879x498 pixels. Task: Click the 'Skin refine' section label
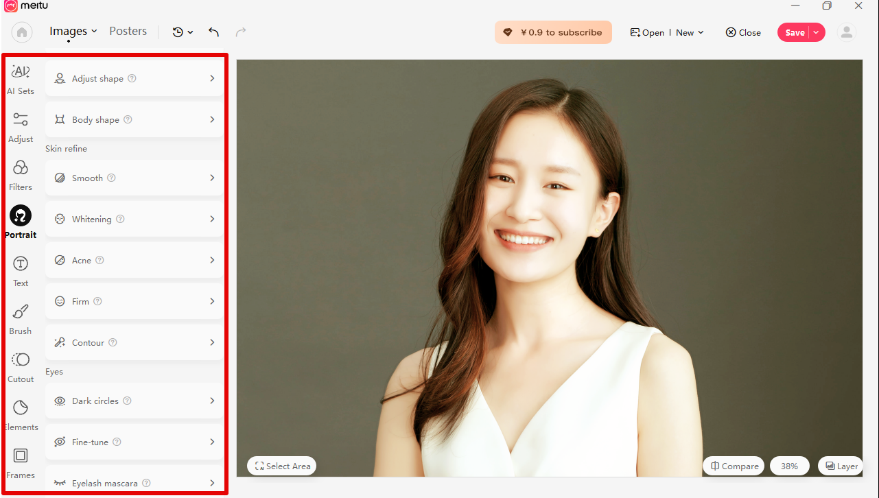click(x=67, y=149)
